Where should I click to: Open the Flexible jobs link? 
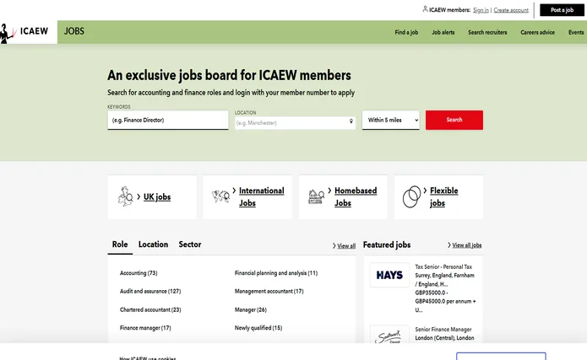tap(443, 196)
